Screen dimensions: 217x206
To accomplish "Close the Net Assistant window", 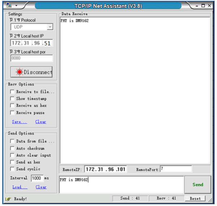I will (209, 6).
